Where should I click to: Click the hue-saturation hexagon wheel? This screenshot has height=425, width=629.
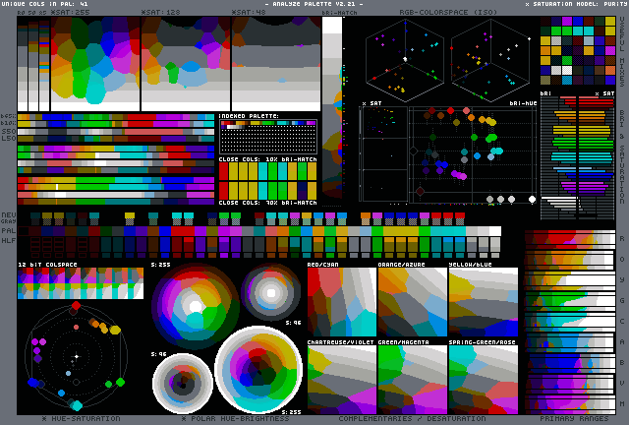[x=76, y=356]
